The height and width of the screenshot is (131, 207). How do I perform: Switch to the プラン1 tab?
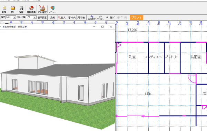136,18
